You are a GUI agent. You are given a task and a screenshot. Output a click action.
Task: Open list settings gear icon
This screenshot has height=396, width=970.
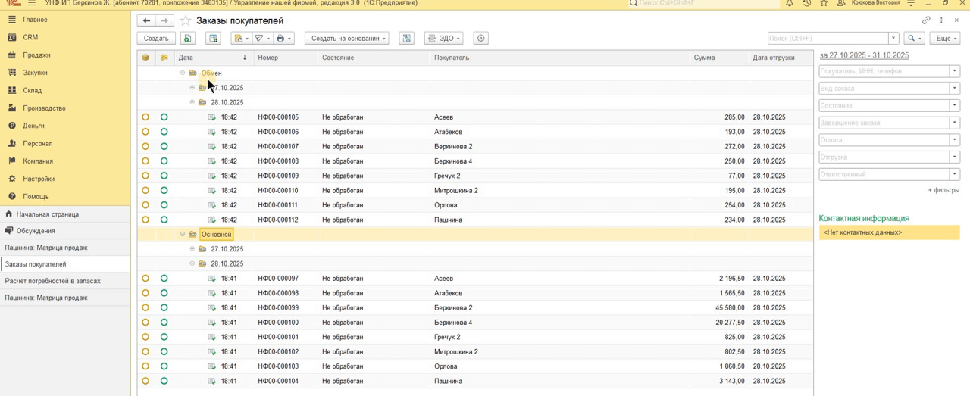click(480, 39)
